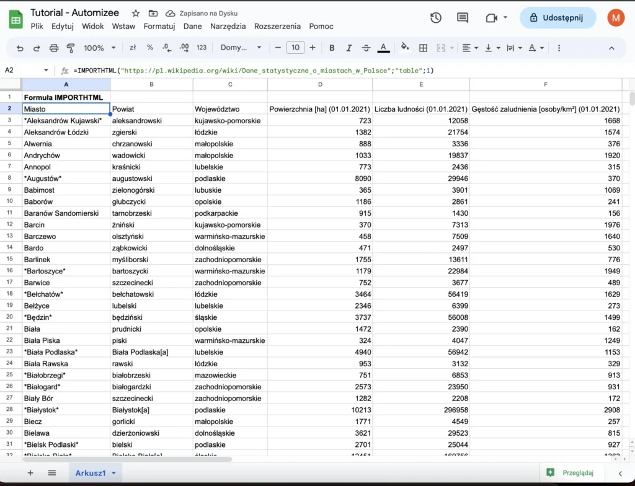This screenshot has height=486, width=635.
Task: Toggle bold formatting
Action: [332, 48]
